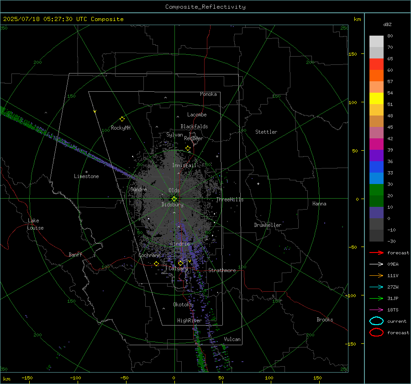Click the white asterisk marker above Limestone

[86, 172]
